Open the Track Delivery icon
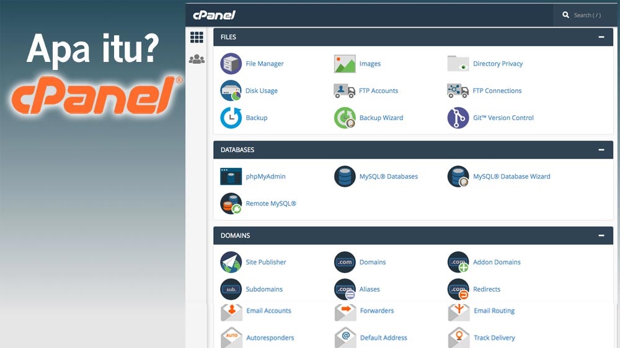Viewport: 620px width, 348px height. pos(459,337)
